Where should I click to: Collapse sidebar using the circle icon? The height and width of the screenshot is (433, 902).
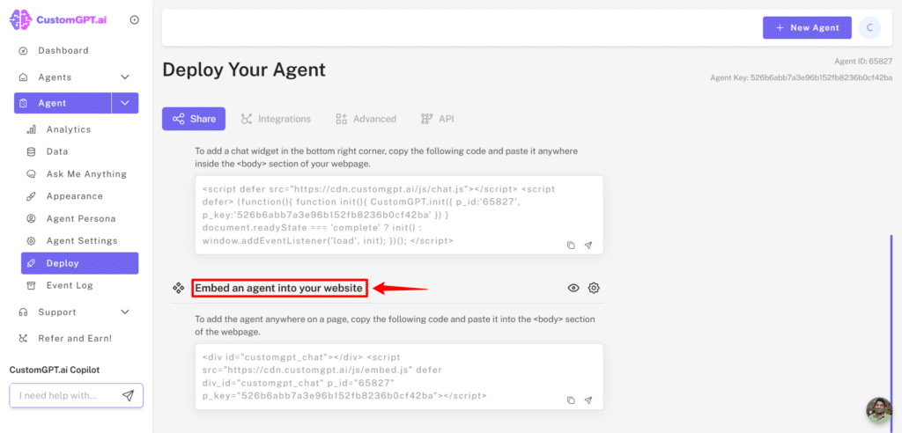click(x=135, y=20)
